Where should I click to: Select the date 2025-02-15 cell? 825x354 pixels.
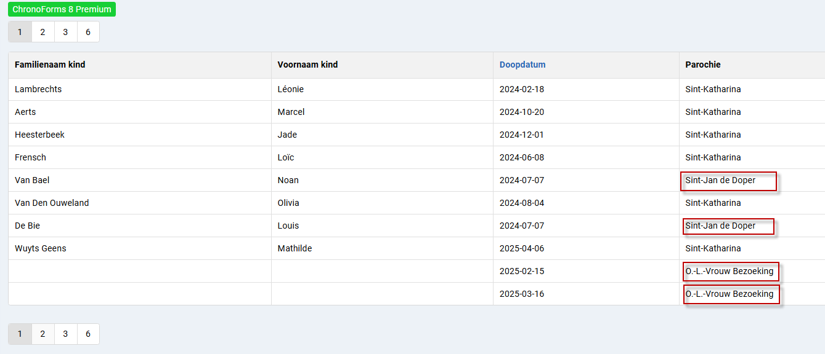coord(521,271)
